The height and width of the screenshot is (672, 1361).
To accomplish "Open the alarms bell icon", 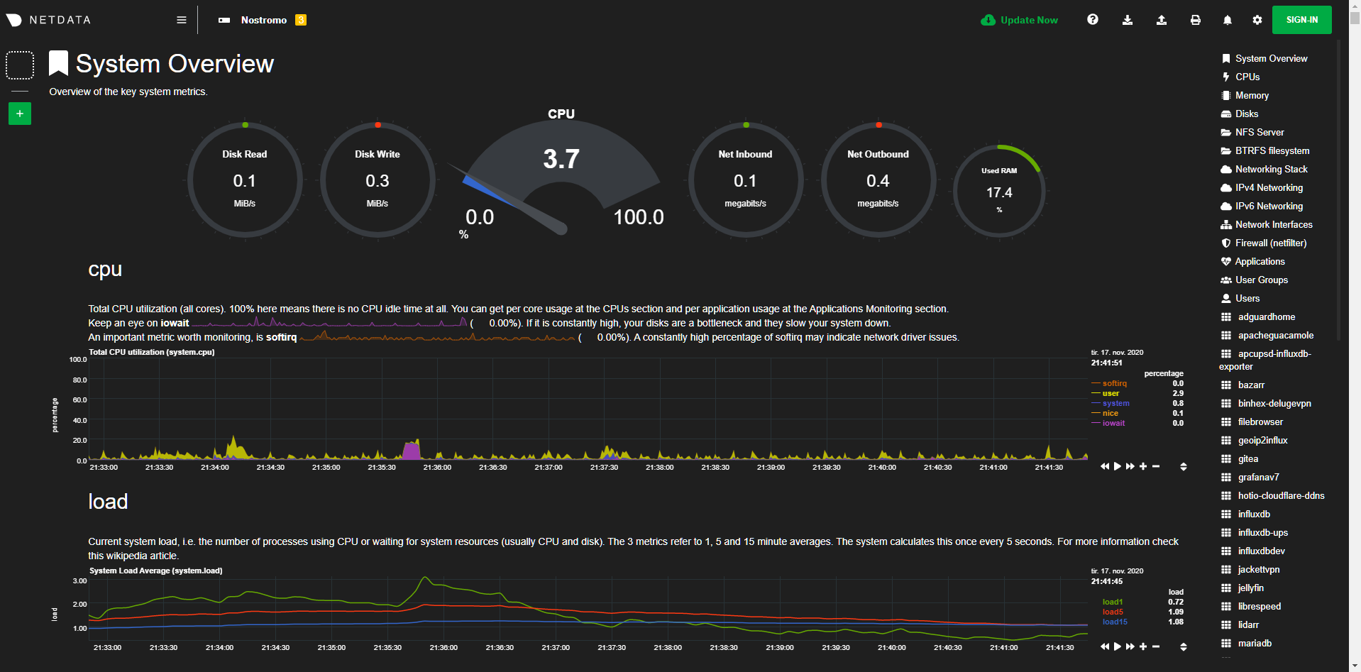I will coord(1227,20).
